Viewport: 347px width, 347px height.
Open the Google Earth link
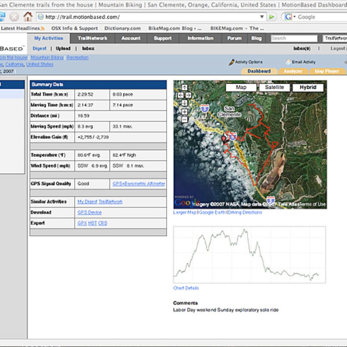(212, 212)
